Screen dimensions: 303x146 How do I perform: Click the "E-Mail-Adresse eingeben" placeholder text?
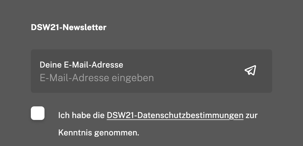tap(97, 78)
